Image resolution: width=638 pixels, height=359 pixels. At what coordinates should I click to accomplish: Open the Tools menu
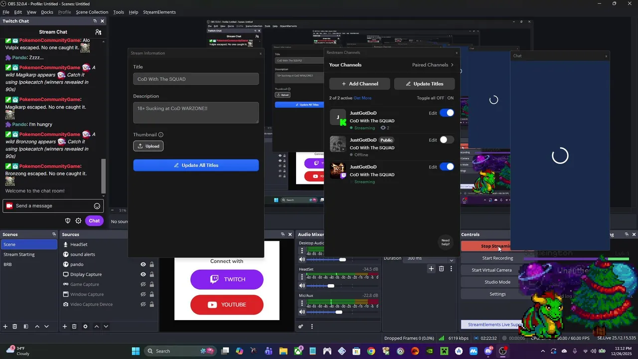[119, 12]
